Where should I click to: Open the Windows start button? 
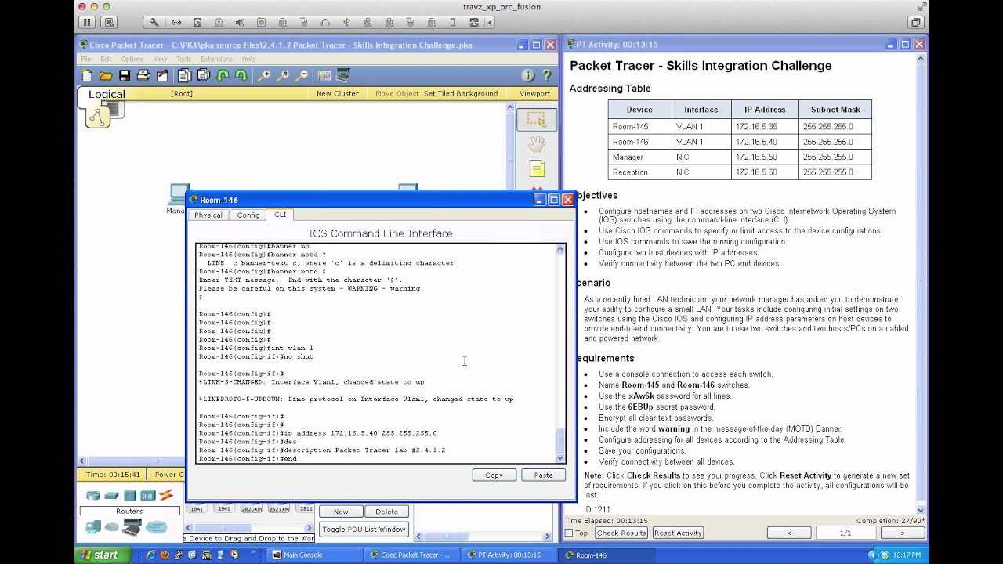pyautogui.click(x=103, y=555)
